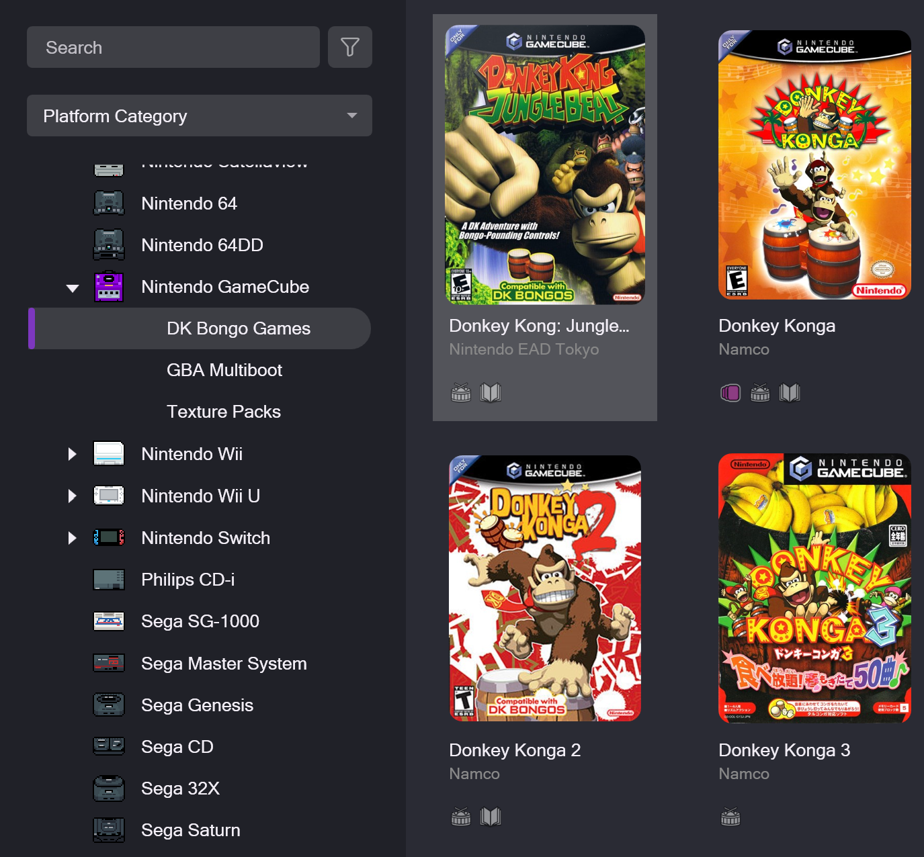Click the purple badge under Donkey Konga
This screenshot has height=857, width=924.
pos(730,392)
